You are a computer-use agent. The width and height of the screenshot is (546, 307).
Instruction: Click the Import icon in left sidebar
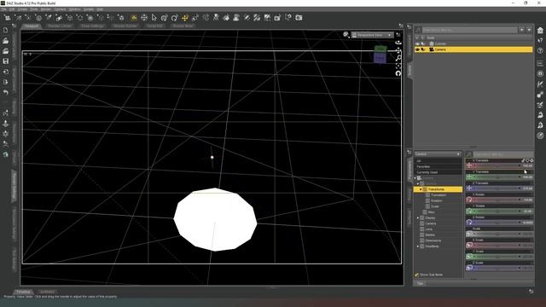(6, 72)
